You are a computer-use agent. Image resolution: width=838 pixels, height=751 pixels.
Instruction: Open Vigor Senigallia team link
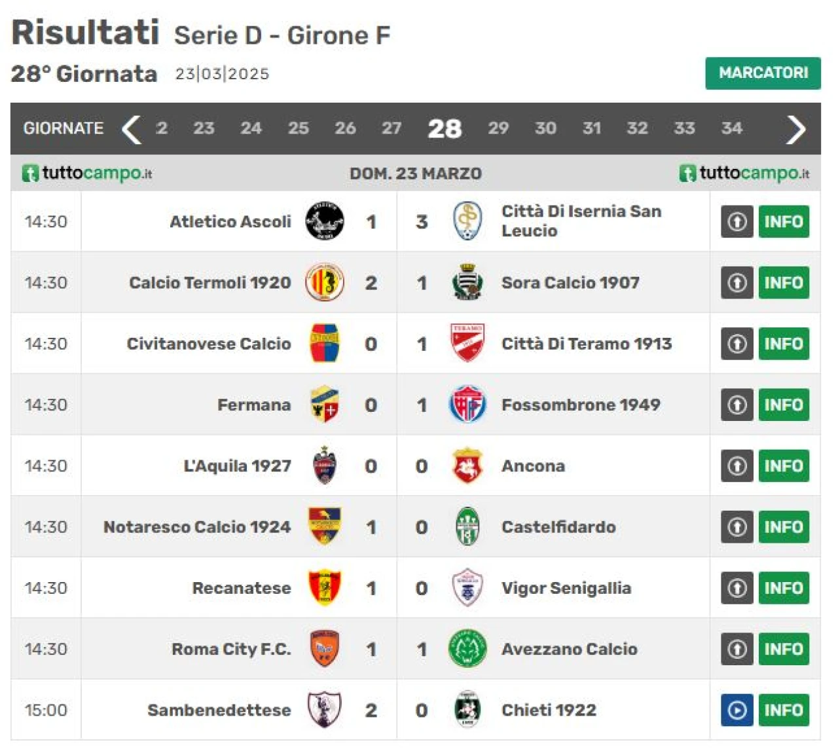(566, 588)
